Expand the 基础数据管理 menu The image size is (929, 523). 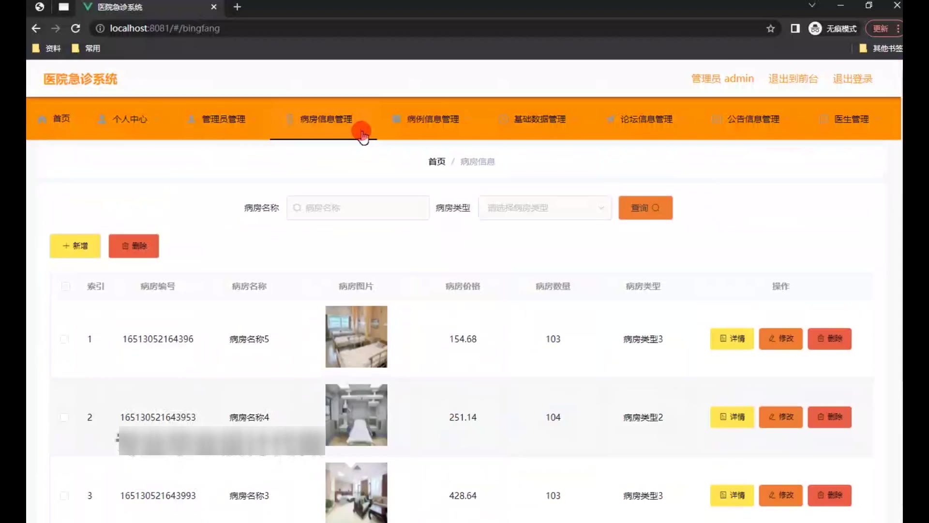(539, 119)
